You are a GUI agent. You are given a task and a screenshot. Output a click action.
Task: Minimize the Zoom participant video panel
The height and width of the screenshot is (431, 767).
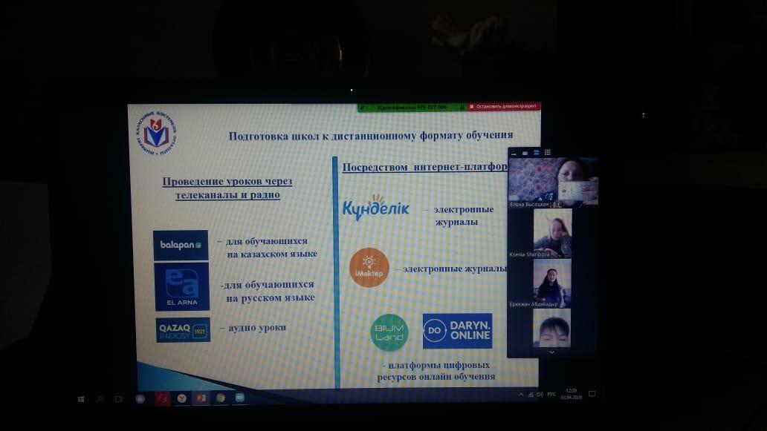514,154
